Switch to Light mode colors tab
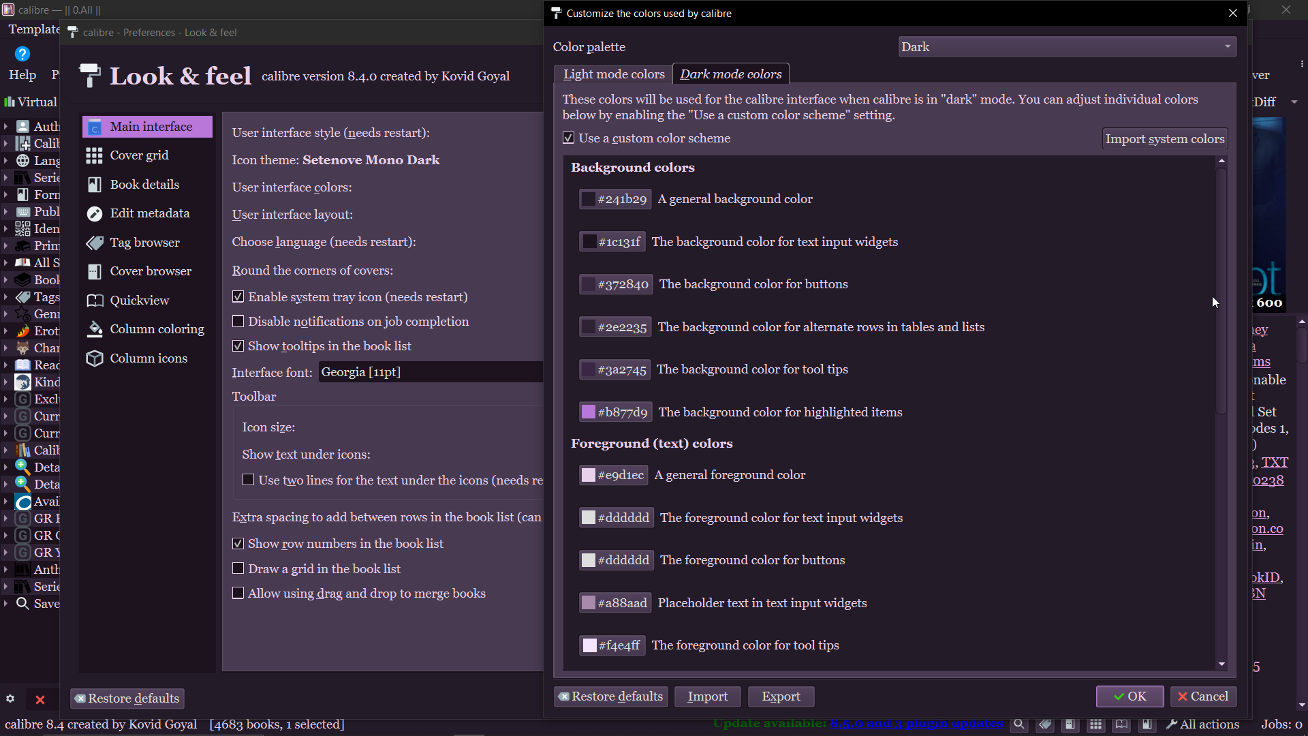The height and width of the screenshot is (736, 1308). (x=613, y=74)
